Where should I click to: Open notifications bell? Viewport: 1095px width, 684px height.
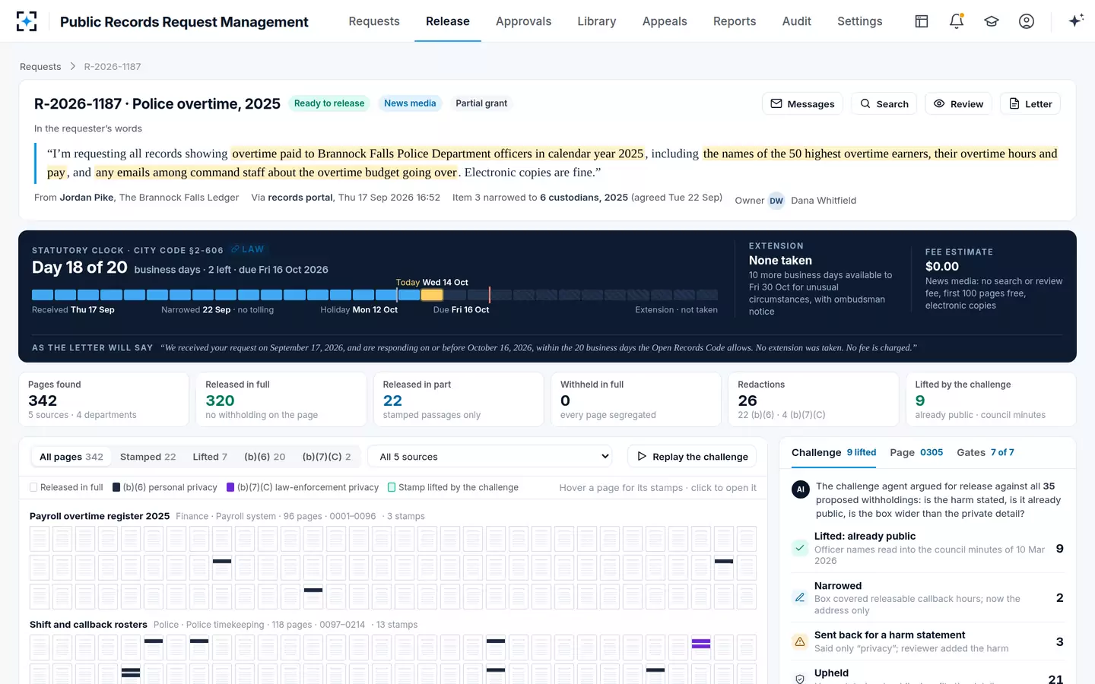(957, 21)
